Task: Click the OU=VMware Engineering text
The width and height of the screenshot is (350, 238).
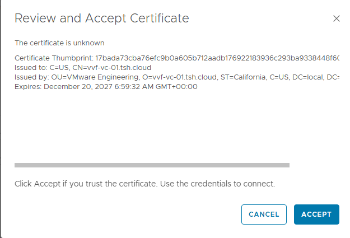Action: pyautogui.click(x=87, y=77)
